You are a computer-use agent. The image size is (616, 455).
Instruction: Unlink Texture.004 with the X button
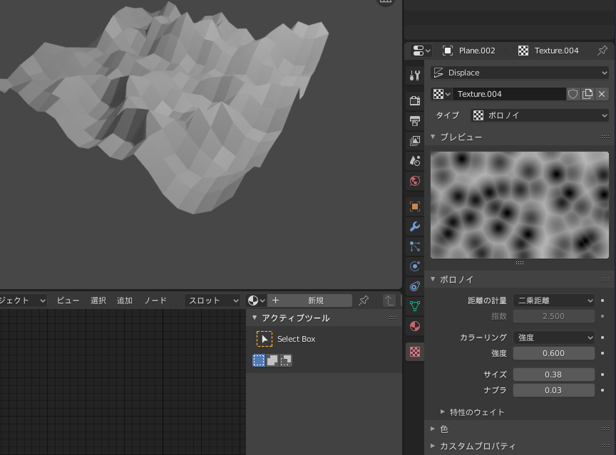(x=602, y=94)
